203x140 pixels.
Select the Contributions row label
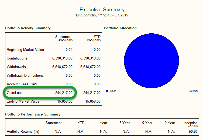[17, 58]
